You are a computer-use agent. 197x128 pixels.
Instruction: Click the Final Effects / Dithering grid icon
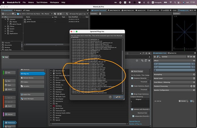[194, 82]
